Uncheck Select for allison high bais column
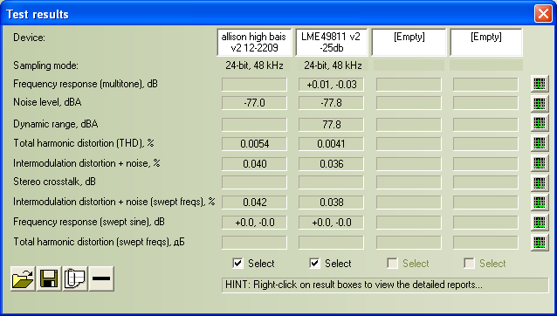The image size is (557, 316). (x=237, y=264)
